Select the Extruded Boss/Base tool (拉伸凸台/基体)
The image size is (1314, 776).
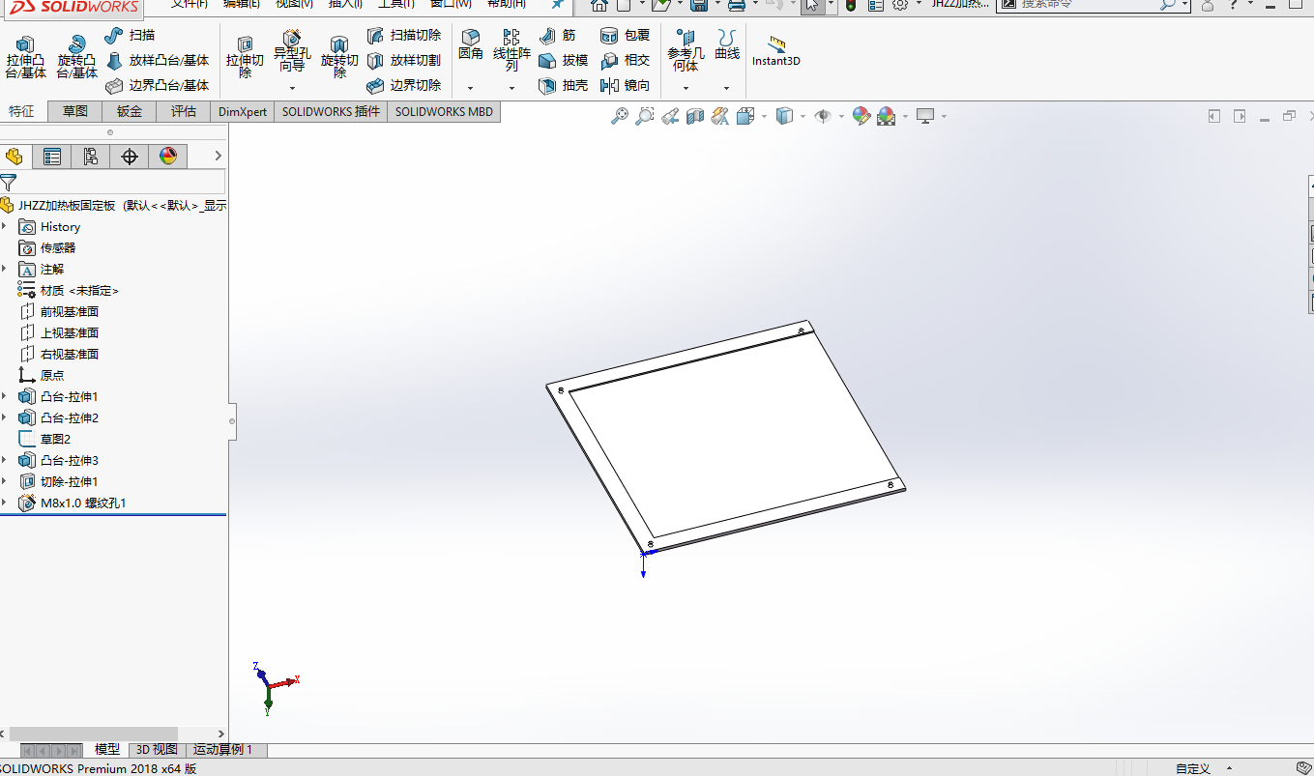(25, 57)
